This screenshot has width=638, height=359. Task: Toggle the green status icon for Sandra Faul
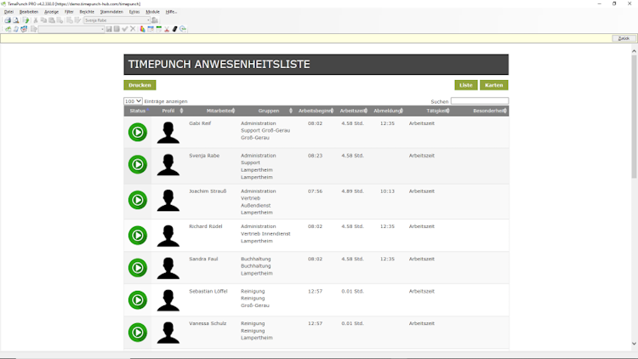pos(138,268)
